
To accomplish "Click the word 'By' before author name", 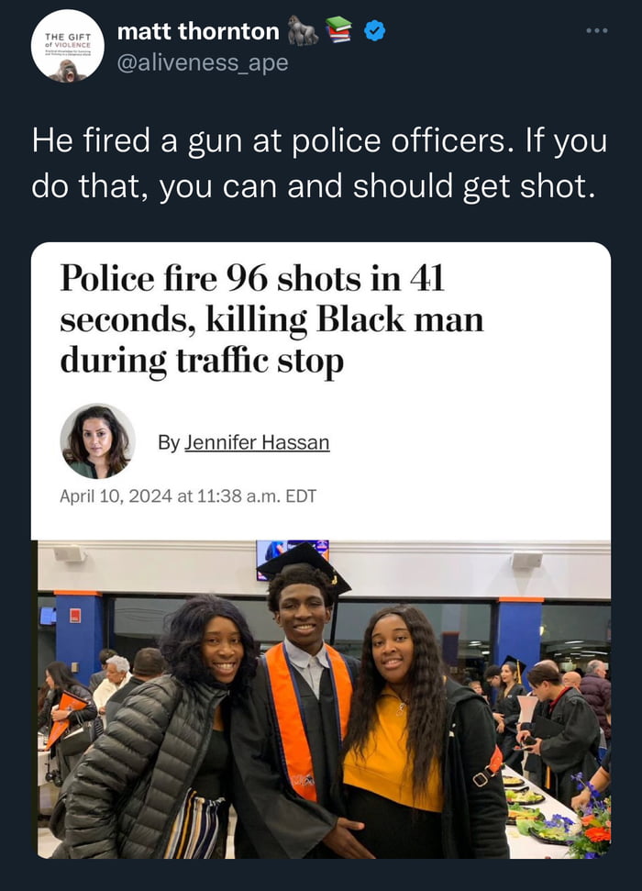I will click(x=169, y=442).
